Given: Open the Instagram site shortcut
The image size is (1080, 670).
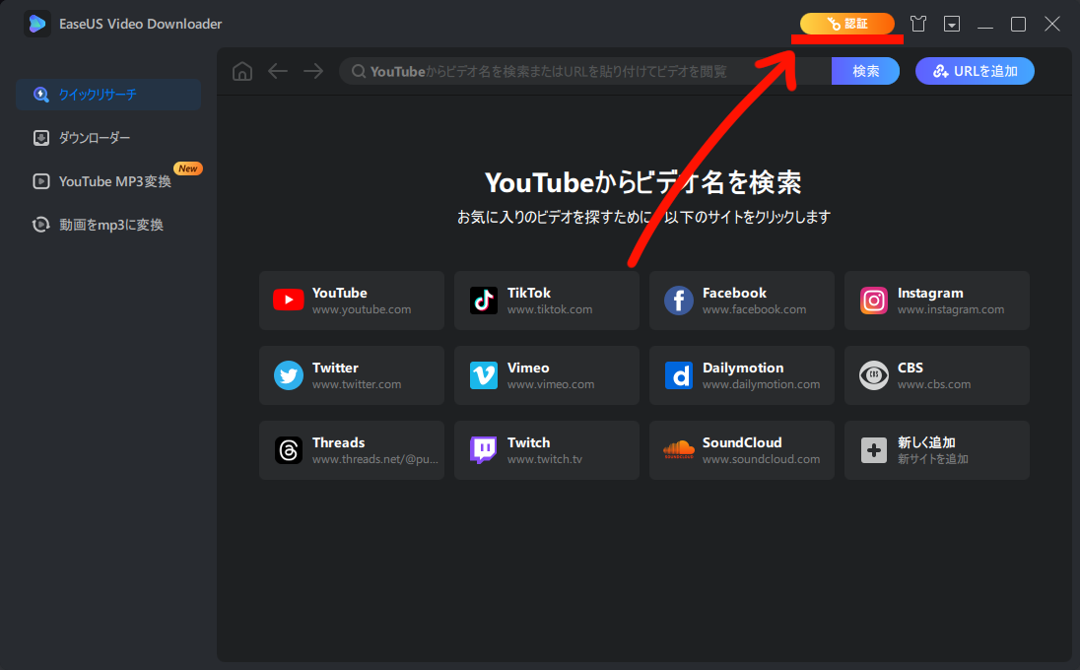Looking at the screenshot, I should (936, 301).
